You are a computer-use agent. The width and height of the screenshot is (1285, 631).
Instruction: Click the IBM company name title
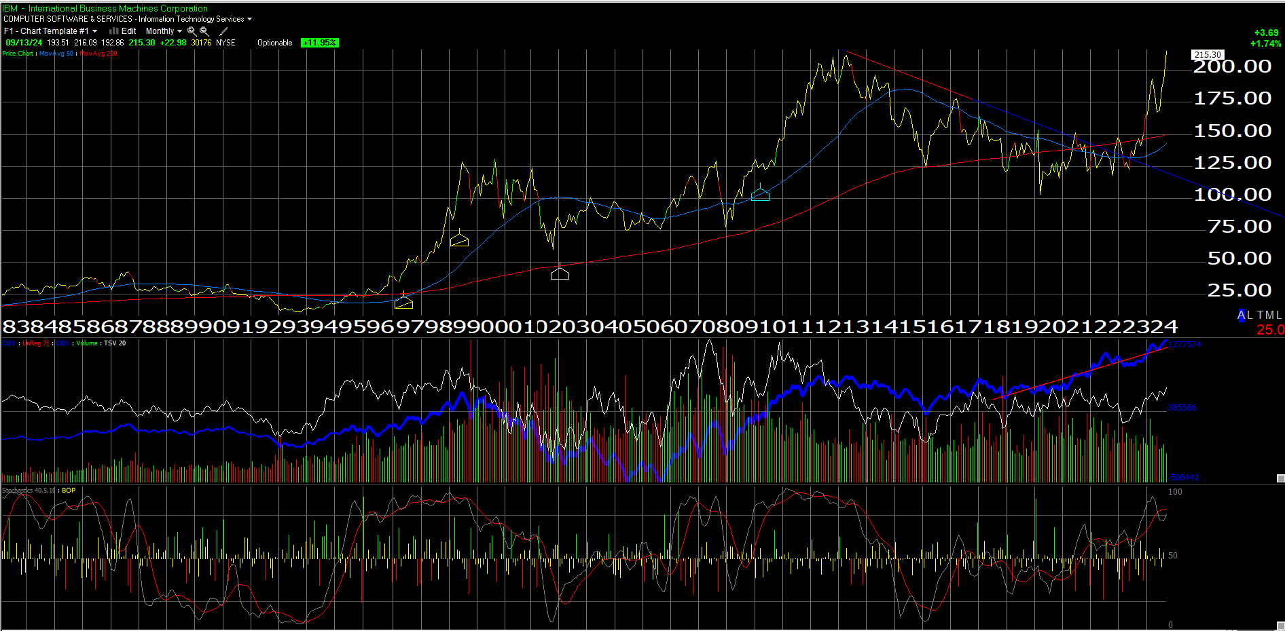click(105, 8)
